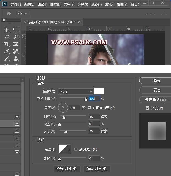Click the third plus icon in styles list
This screenshot has width=171, height=176.
[17, 131]
